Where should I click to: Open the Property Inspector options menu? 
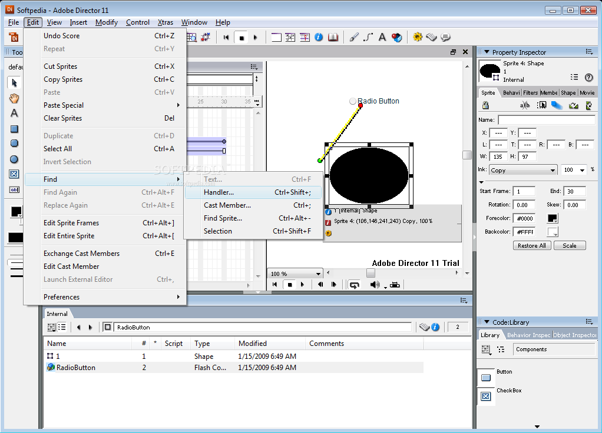coord(589,52)
